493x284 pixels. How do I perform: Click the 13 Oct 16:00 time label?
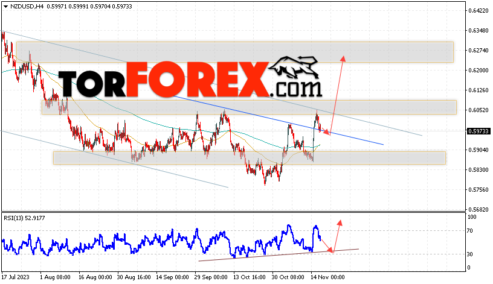click(250, 277)
